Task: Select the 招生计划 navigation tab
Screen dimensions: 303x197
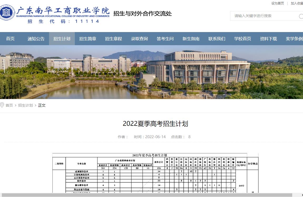Action: pos(62,39)
